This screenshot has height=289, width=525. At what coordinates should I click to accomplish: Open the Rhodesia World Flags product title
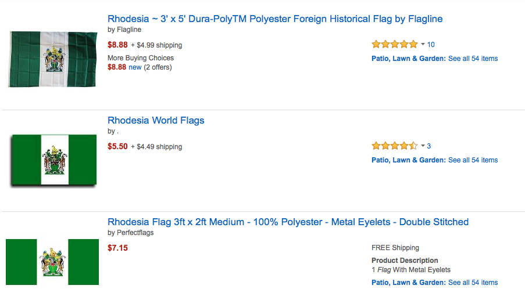pos(156,120)
